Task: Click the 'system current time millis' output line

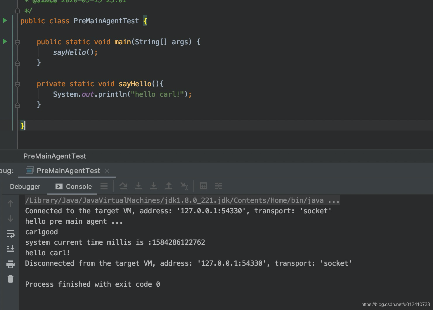Action: point(115,242)
